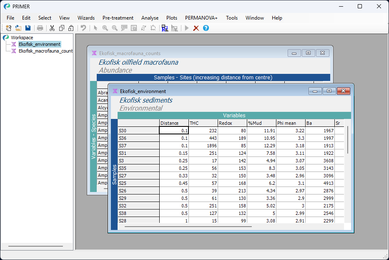Open the Pre-treatment menu
The height and width of the screenshot is (260, 389).
[x=118, y=18]
